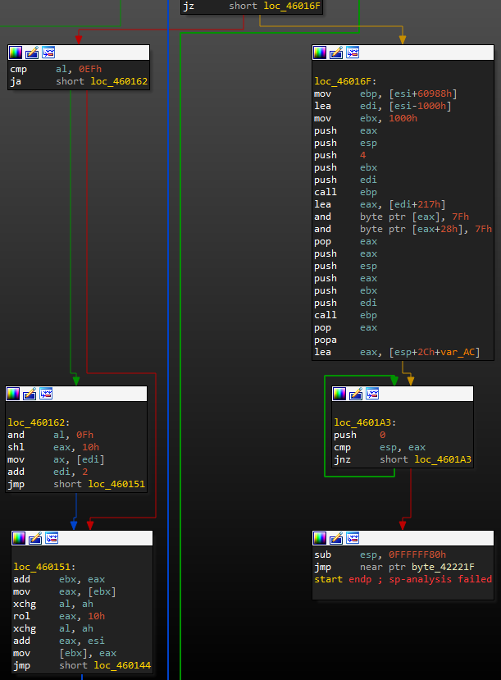Click the title bar of loc_46016F node
The width and height of the screenshot is (501, 680).
click(x=403, y=52)
